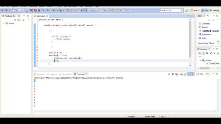Click the Clear Console icon
The height and width of the screenshot is (124, 221).
[181, 74]
